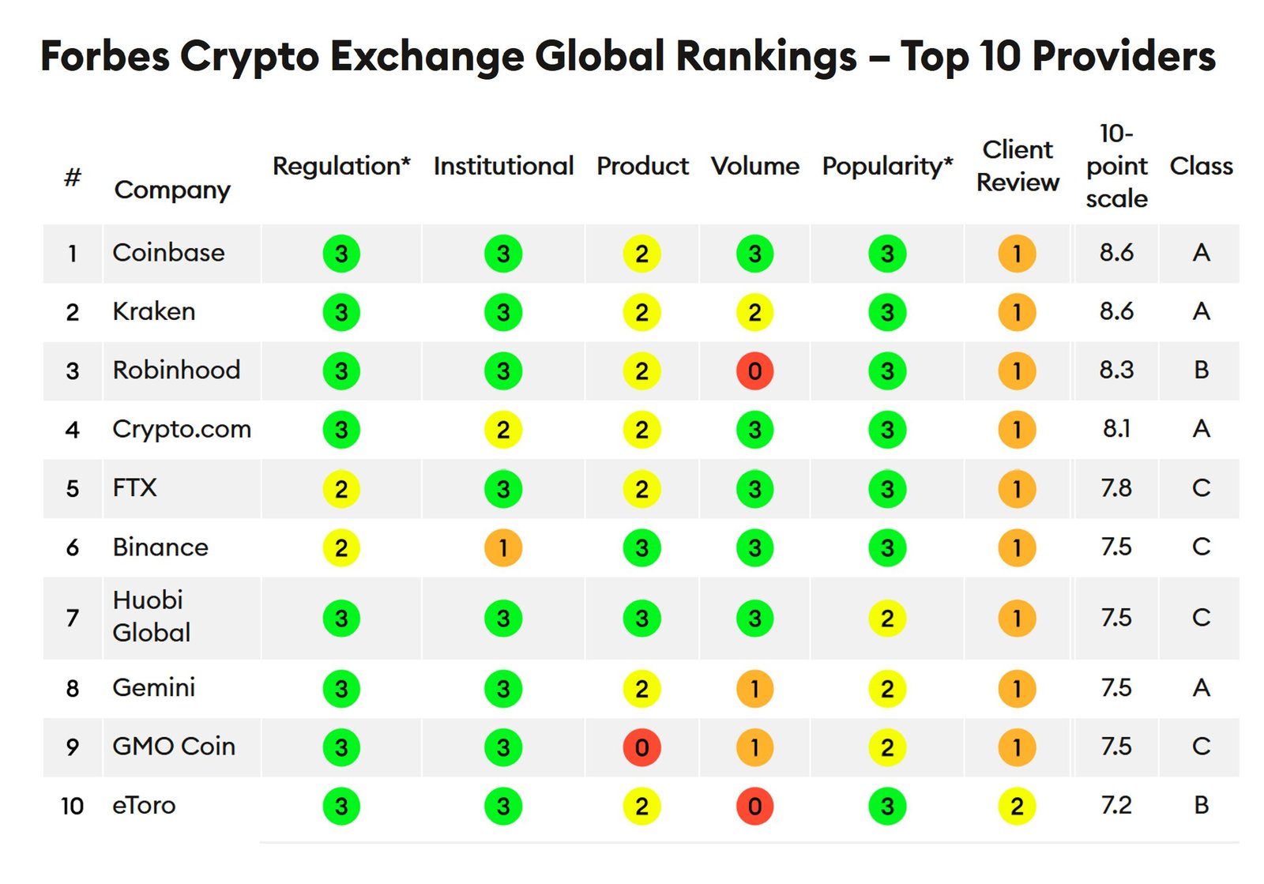
Task: Click Coinbase's orange Client Review circle
Action: [x=1017, y=254]
